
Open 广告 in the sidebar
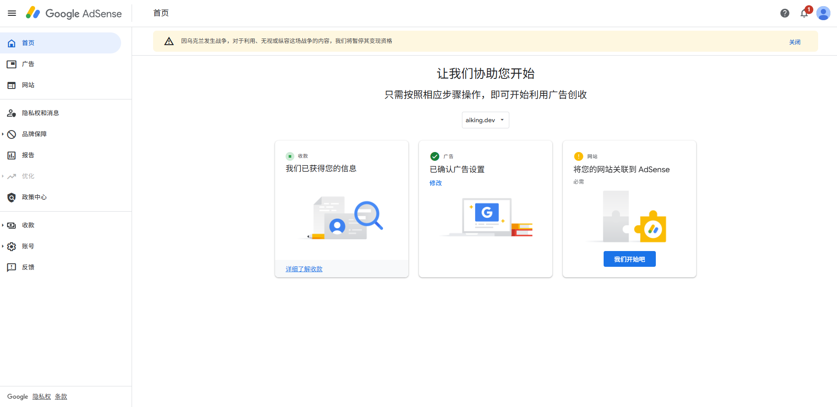61,64
